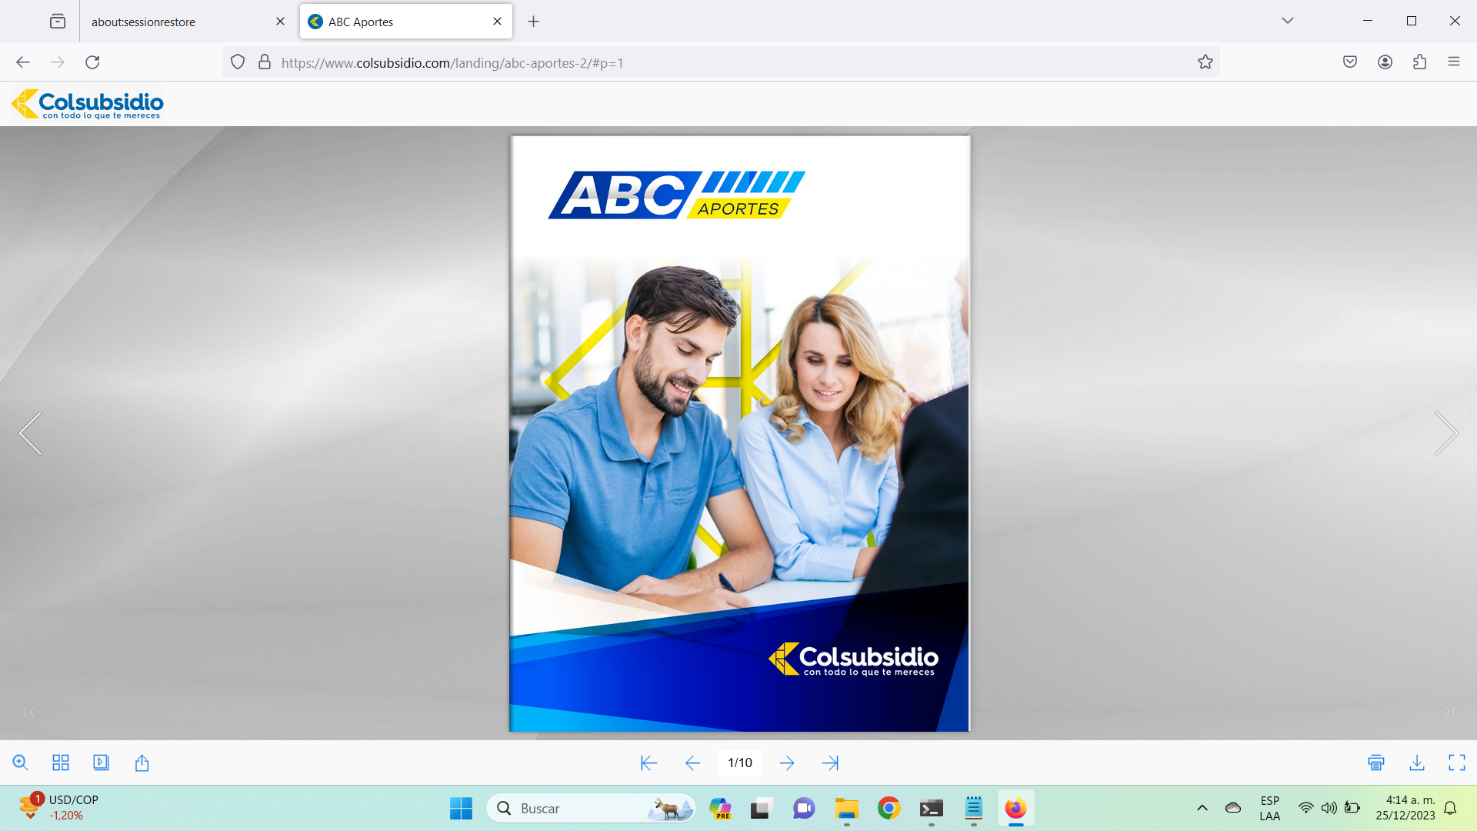Flip backward using large left chevron
Viewport: 1477px width, 831px height.
point(31,433)
